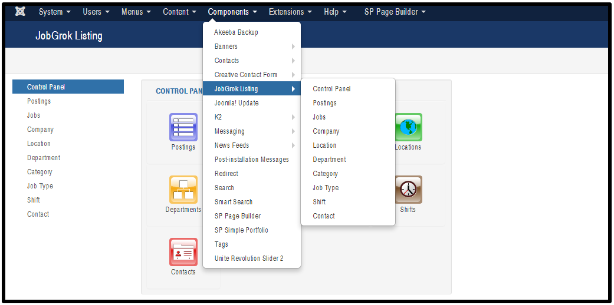Viewport: 614px width, 305px height.
Task: Open the SP Page Builder top menu
Action: (x=395, y=12)
